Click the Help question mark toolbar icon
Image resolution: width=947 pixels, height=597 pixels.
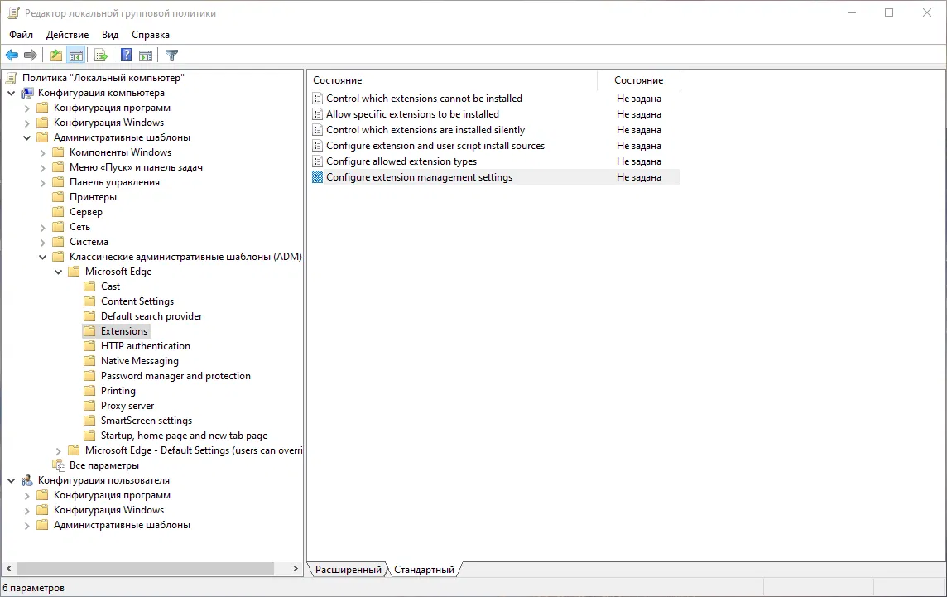tap(125, 55)
